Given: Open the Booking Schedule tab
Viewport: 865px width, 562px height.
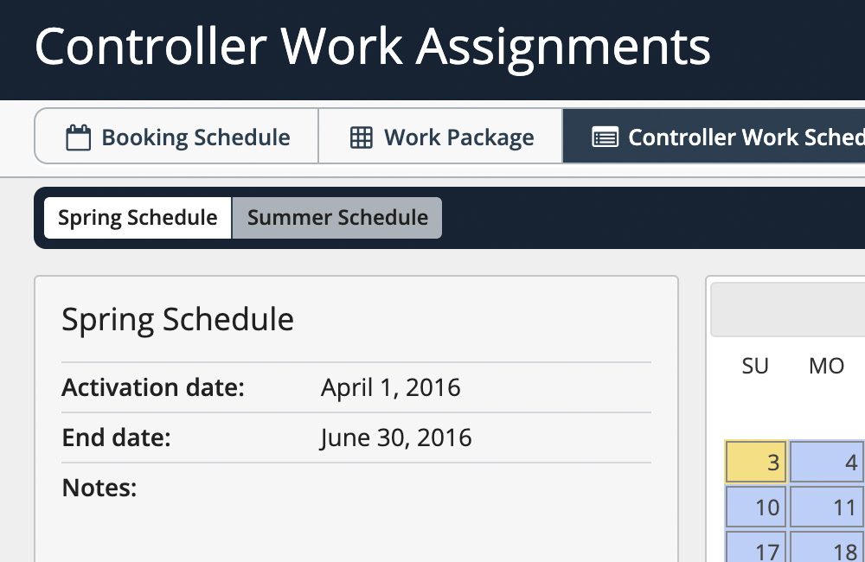Looking at the screenshot, I should click(177, 137).
